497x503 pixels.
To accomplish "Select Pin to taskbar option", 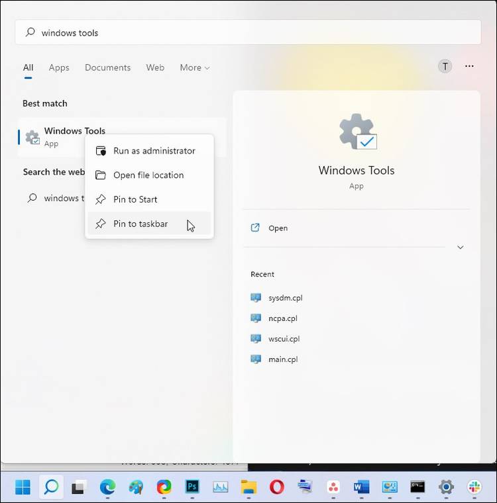I will 149,224.
